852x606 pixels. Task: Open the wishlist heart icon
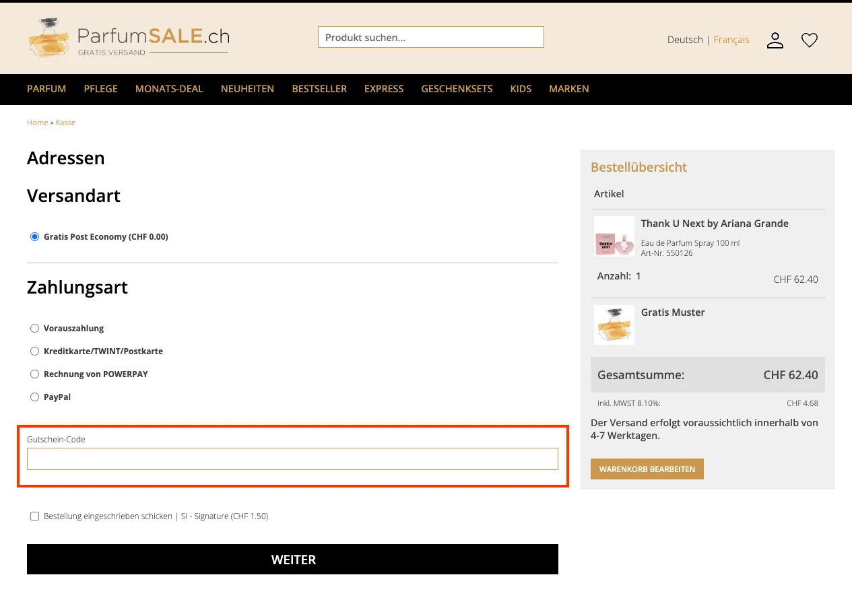coord(810,40)
